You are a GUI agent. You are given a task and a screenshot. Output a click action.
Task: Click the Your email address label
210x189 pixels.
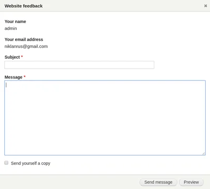tap(24, 39)
